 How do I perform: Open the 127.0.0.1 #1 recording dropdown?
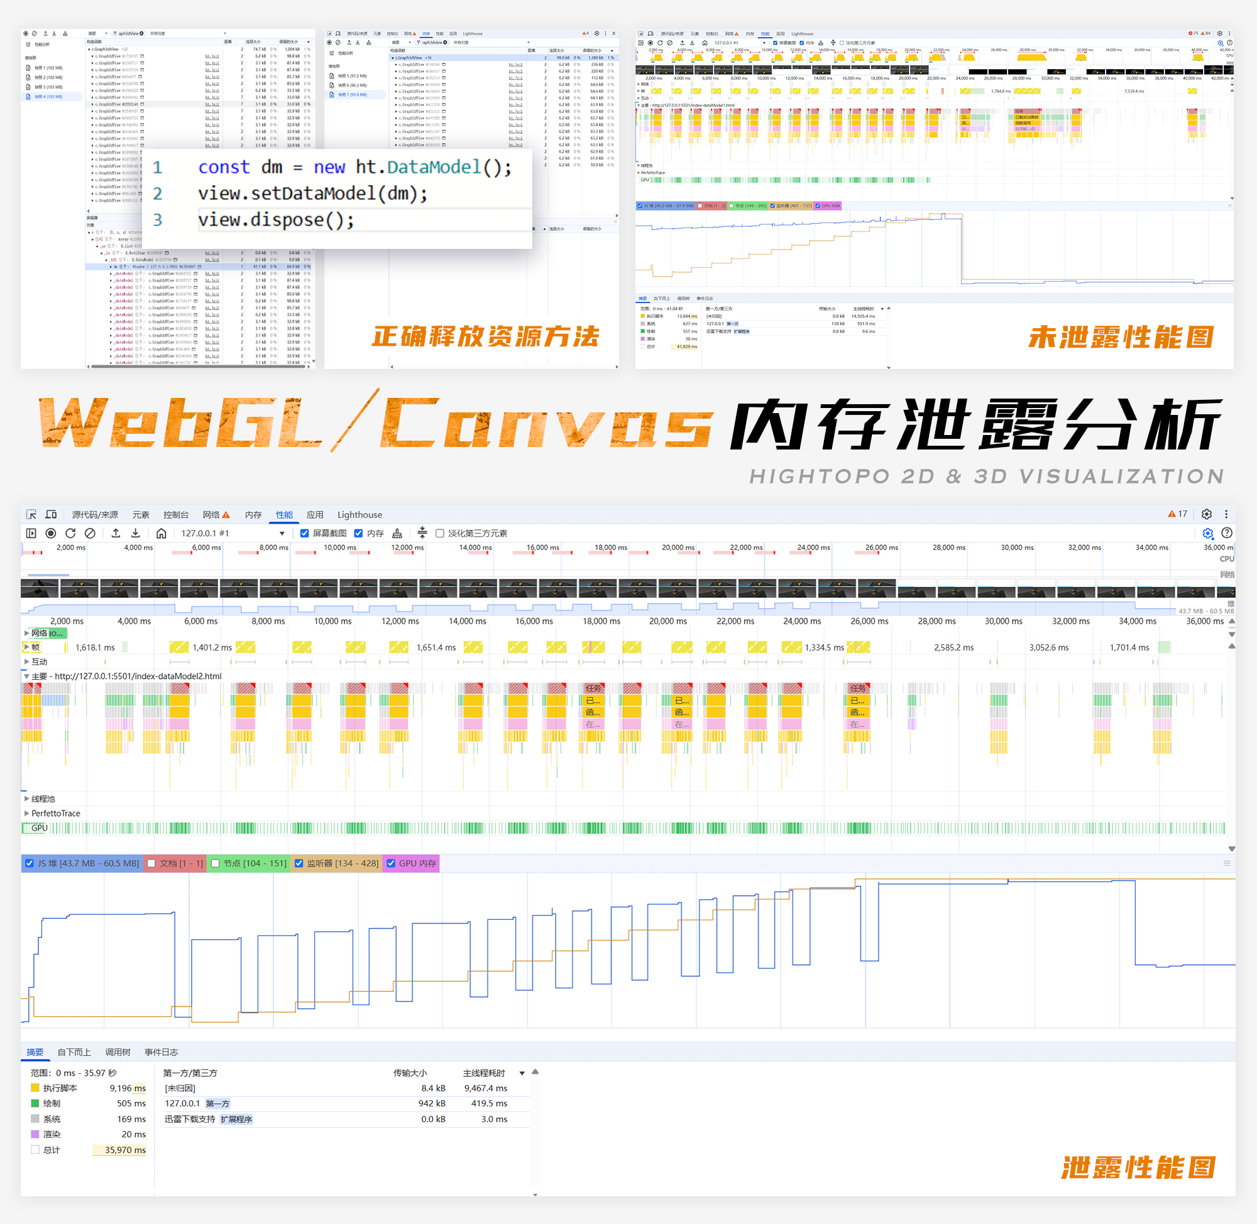[x=282, y=533]
